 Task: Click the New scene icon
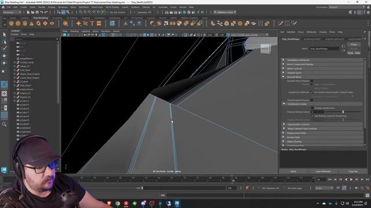[28, 12]
